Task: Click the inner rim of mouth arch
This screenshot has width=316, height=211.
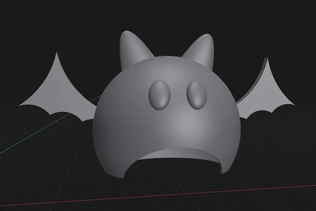Action: tap(181, 153)
